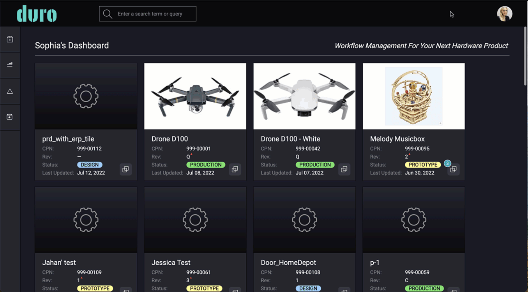
Task: Select CPN value 999-00109
Action: coord(89,272)
